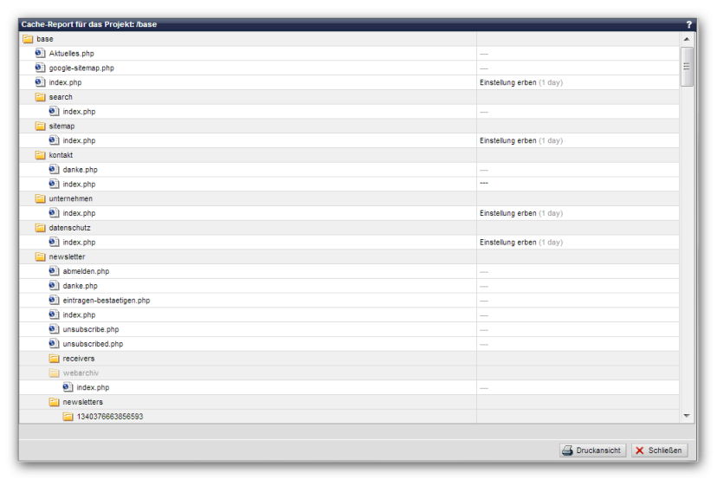The width and height of the screenshot is (717, 480).
Task: Select the receivers folder label
Action: pyautogui.click(x=79, y=359)
